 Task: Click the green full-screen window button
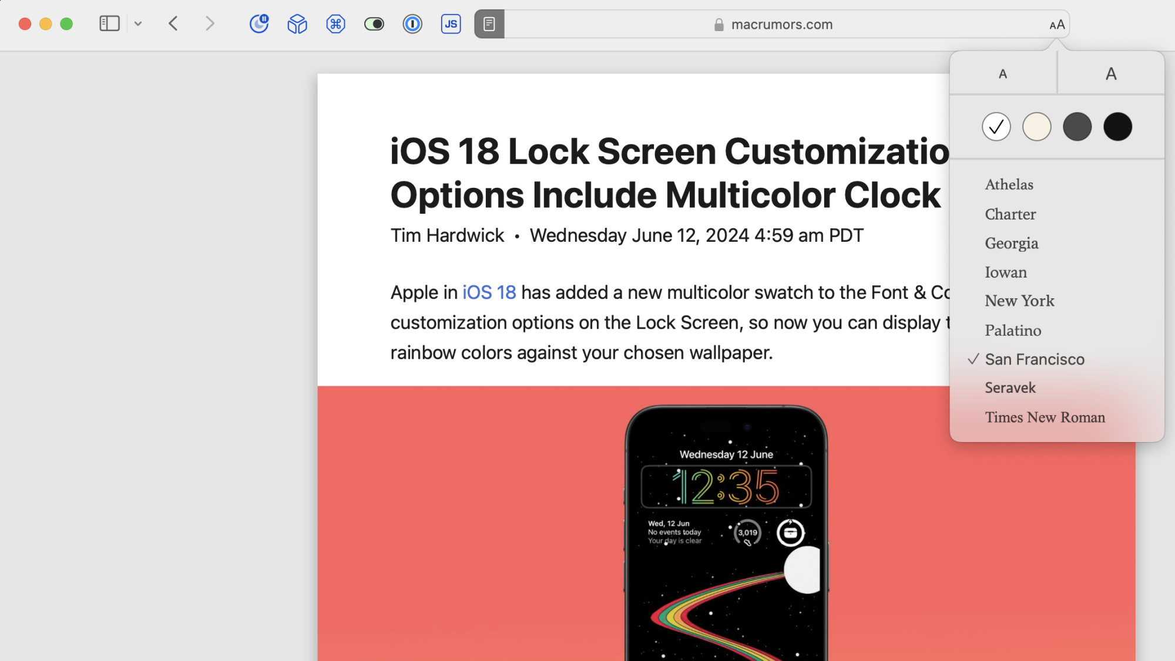tap(66, 23)
